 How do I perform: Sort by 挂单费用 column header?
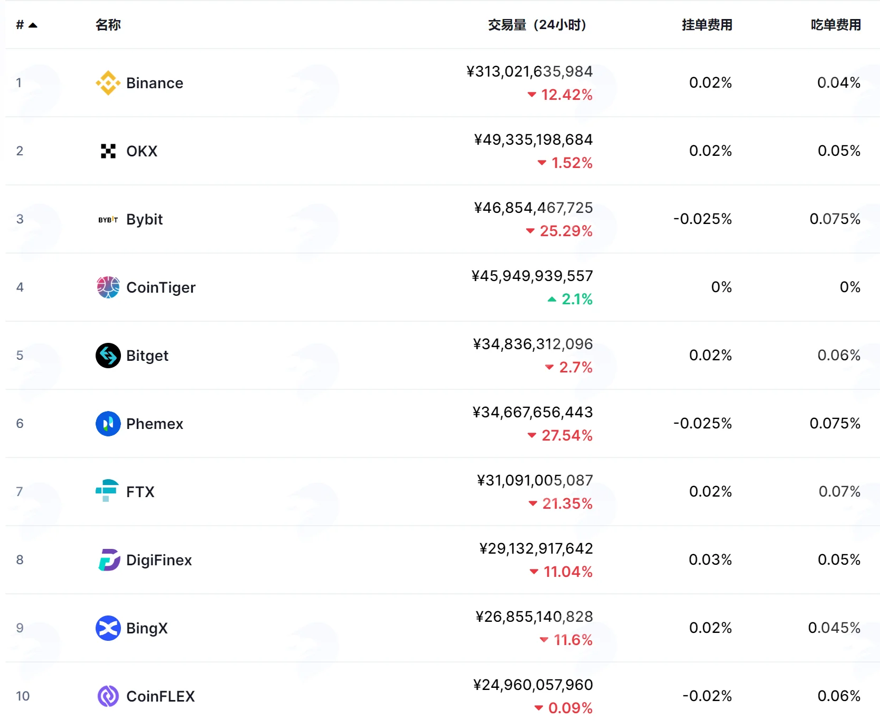click(x=707, y=25)
